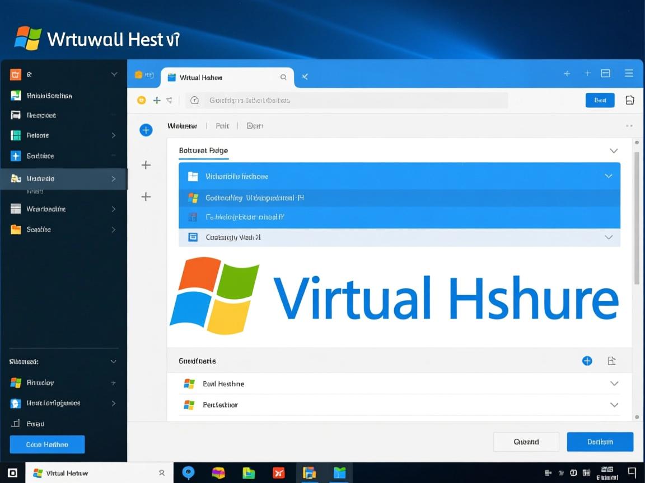Screen dimensions: 645x483
Task: Collapse the Boltuvat Paige section
Action: [x=614, y=150]
